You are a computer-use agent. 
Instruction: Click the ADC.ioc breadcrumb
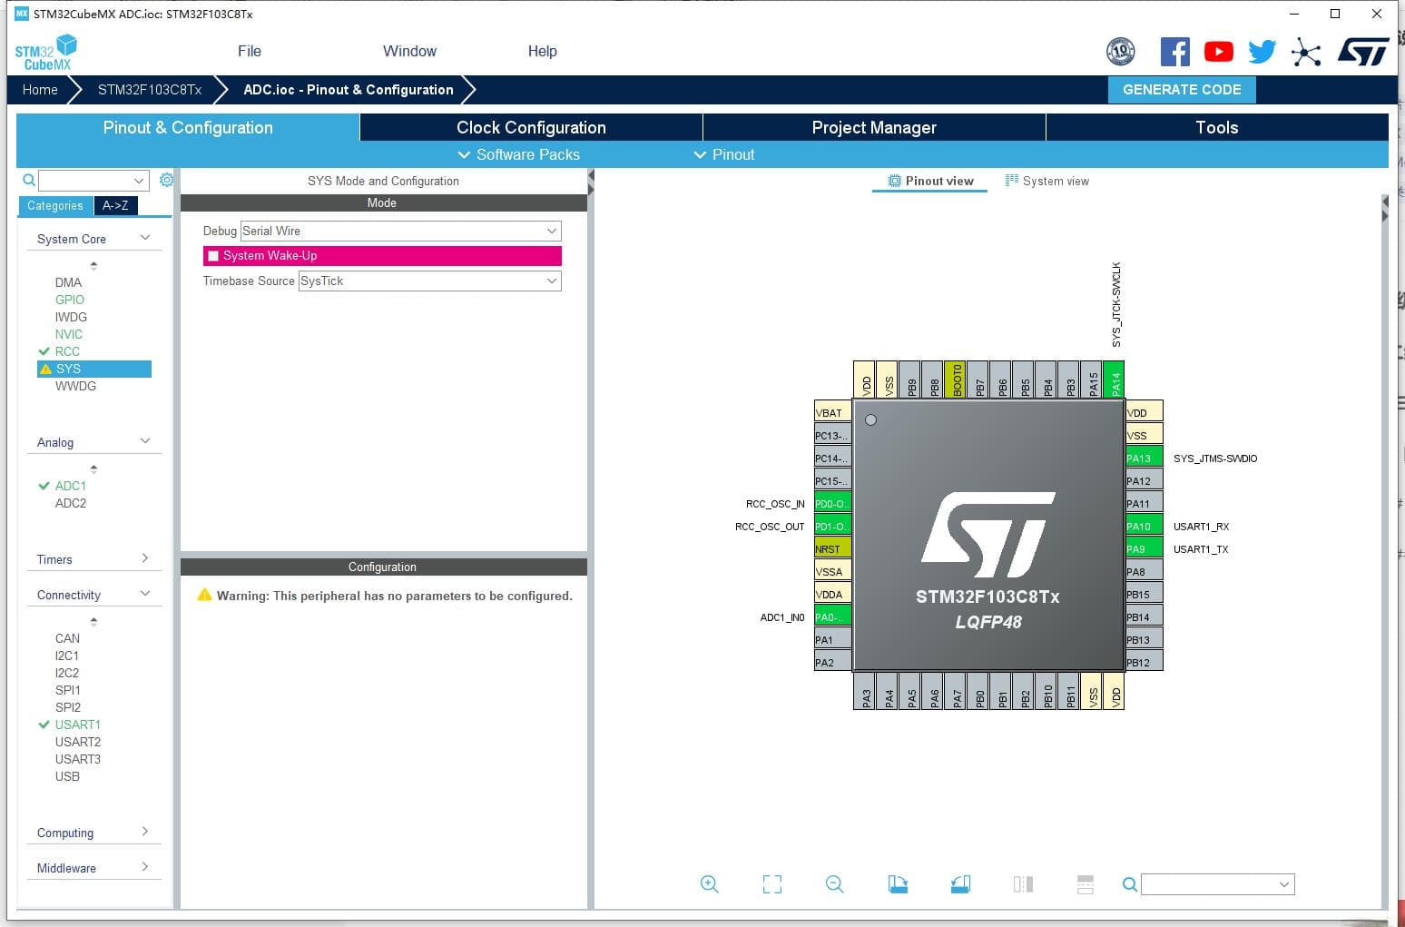pyautogui.click(x=349, y=89)
